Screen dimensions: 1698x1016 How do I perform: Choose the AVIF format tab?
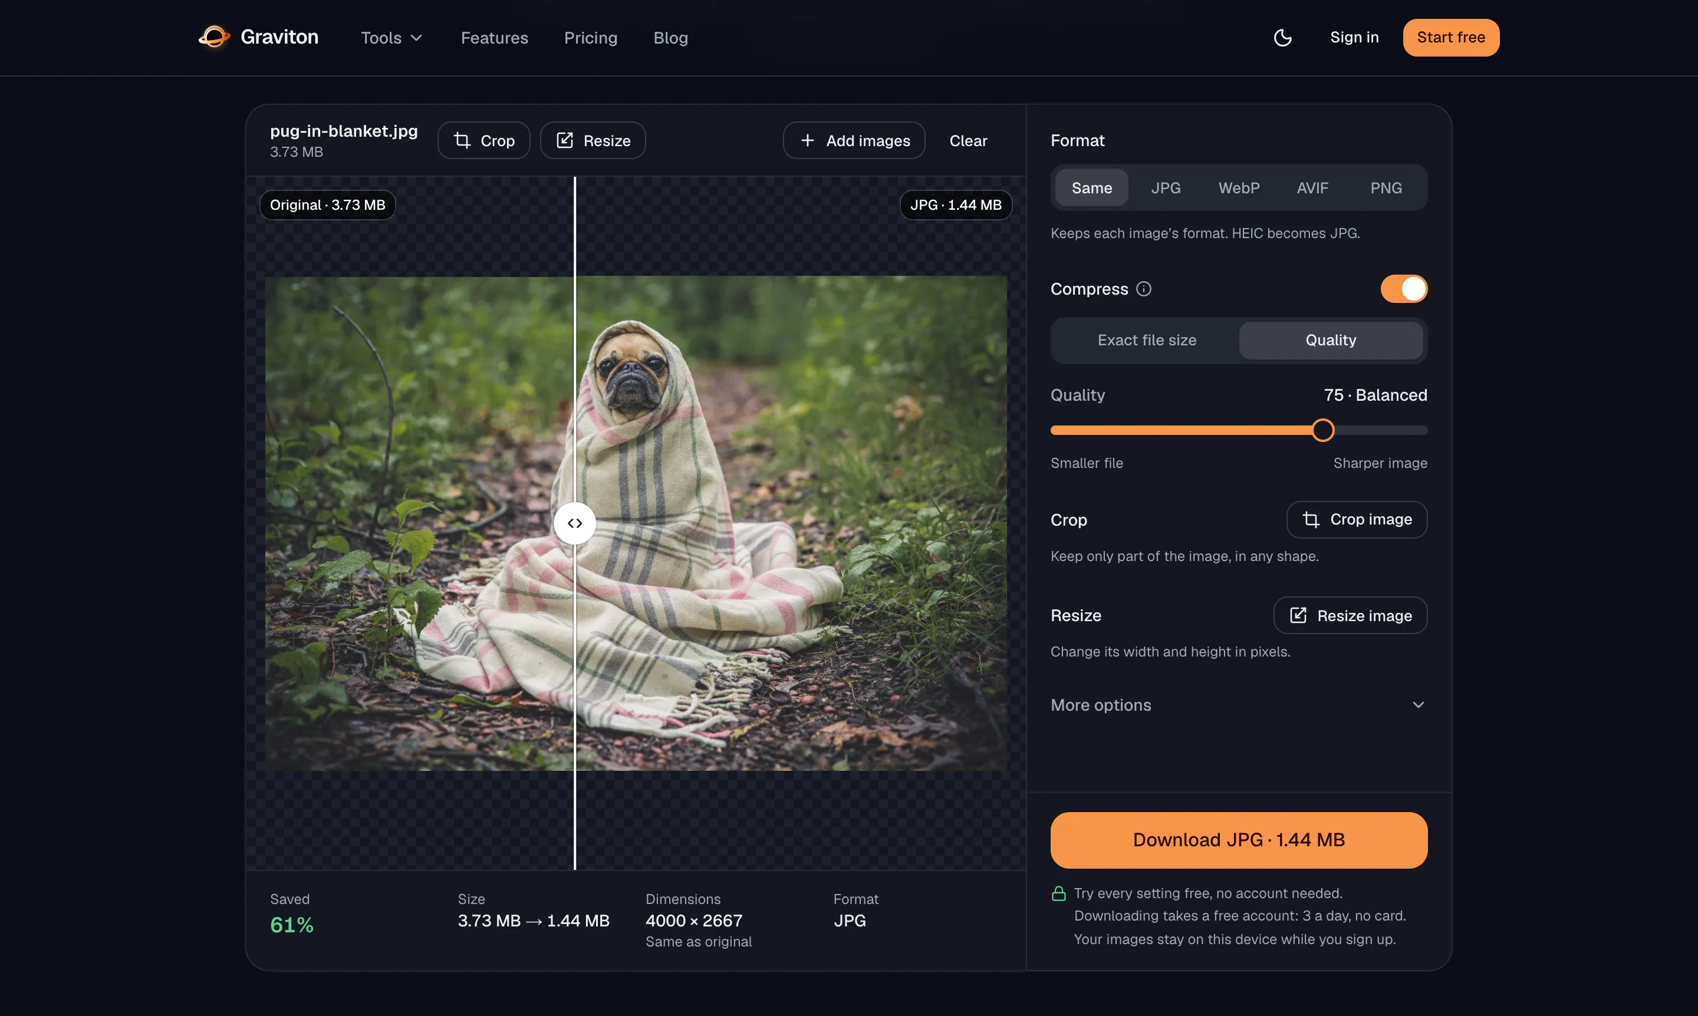[1312, 187]
